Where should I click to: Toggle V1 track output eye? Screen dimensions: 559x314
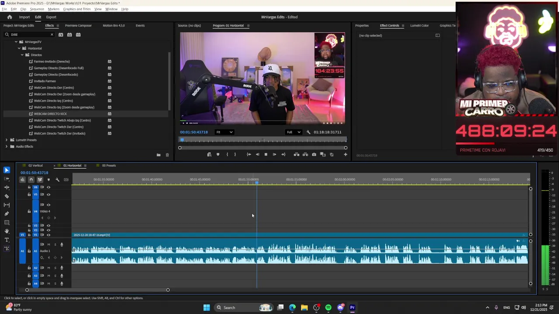click(48, 235)
